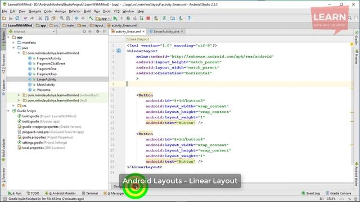360x202 pixels.
Task: Click the Attach debugger to process icon
Action: [141, 19]
